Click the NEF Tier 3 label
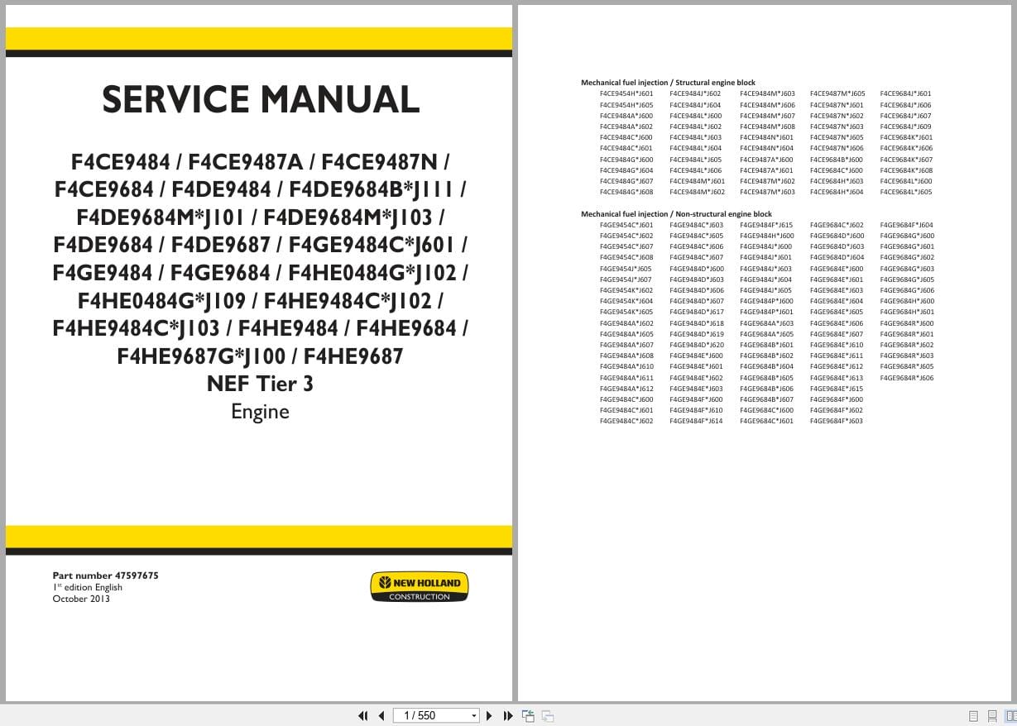Viewport: 1017px width, 726px height. (x=259, y=384)
